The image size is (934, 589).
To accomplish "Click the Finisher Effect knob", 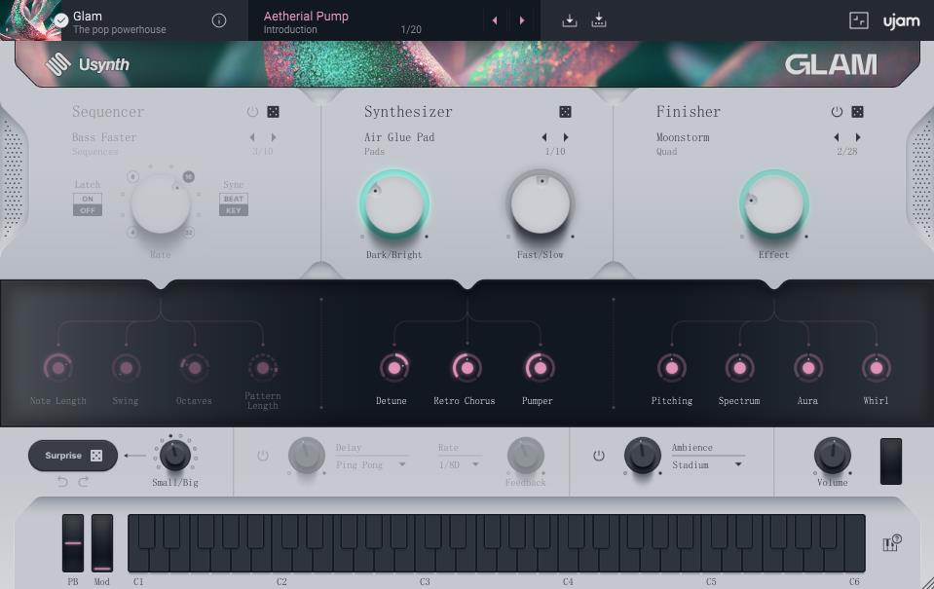I will (x=773, y=204).
